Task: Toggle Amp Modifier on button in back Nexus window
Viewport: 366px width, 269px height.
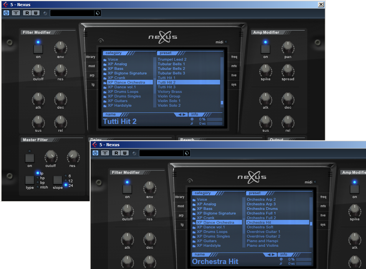Action: [x=265, y=49]
